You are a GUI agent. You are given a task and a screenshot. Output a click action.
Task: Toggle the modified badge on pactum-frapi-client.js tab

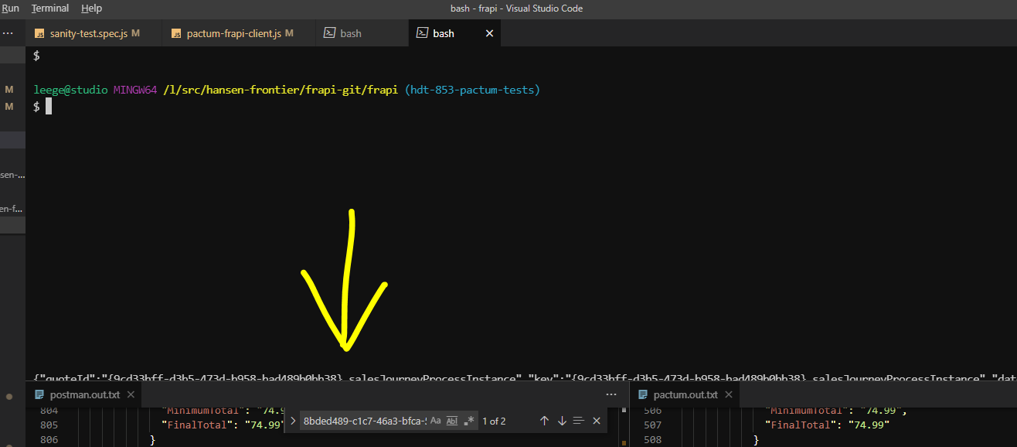tap(288, 33)
